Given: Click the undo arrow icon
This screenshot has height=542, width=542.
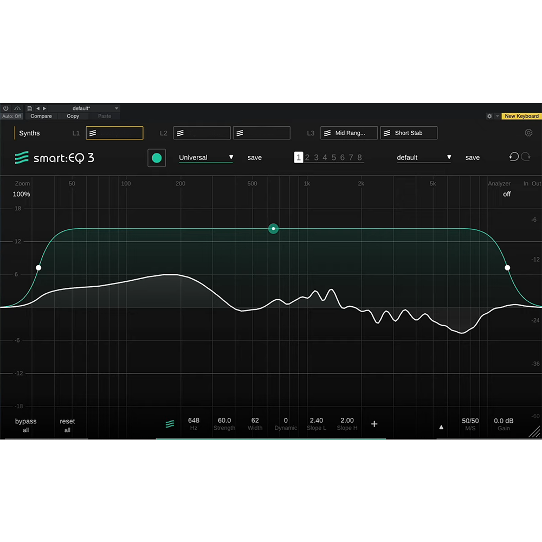Looking at the screenshot, I should click(x=514, y=157).
